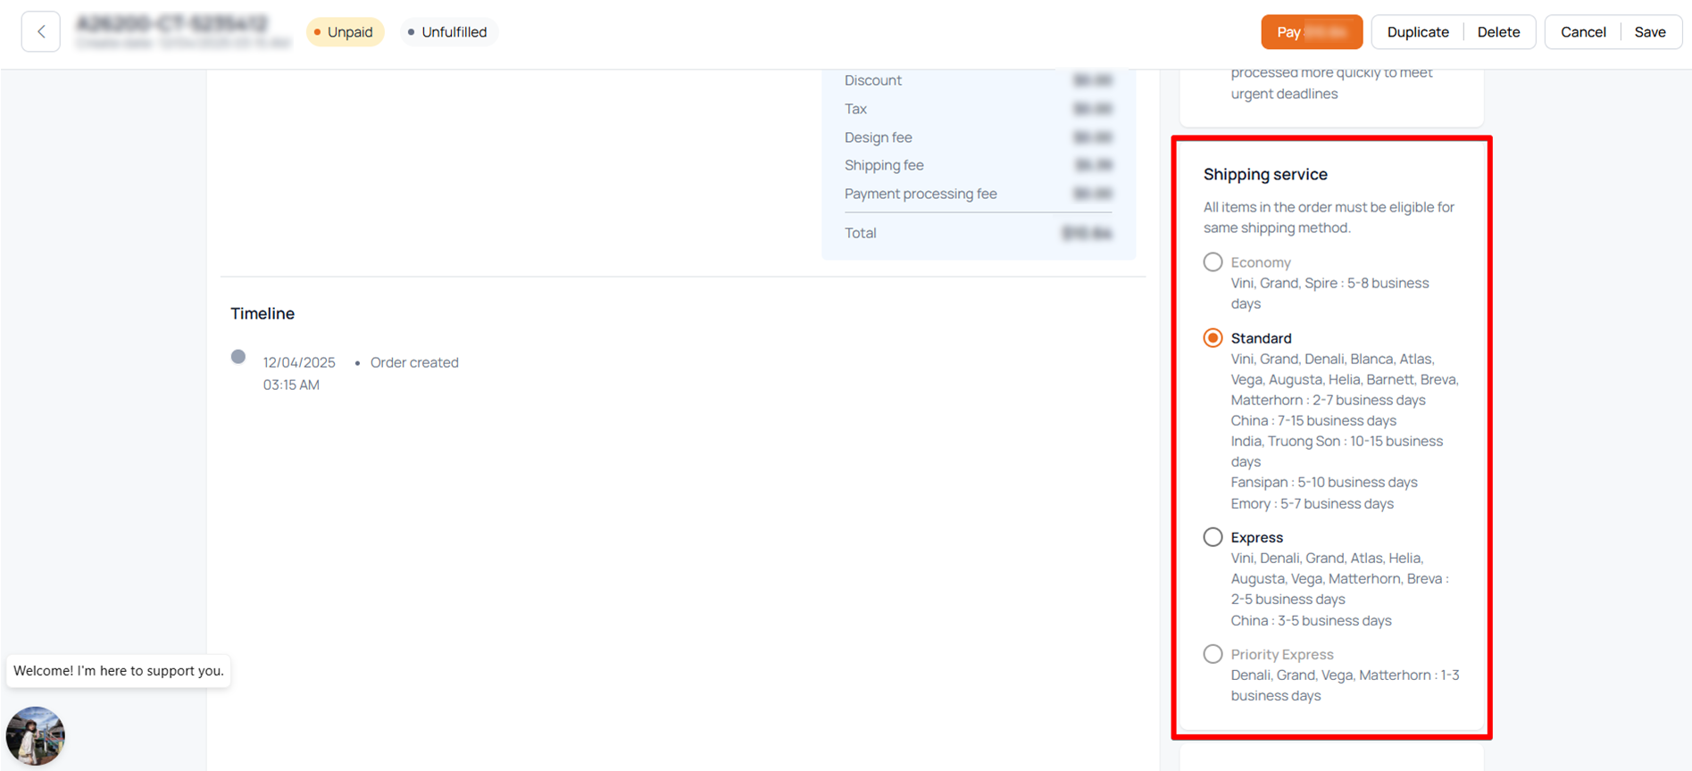Click the blurred order ID heading
This screenshot has height=771, width=1692.
[171, 23]
